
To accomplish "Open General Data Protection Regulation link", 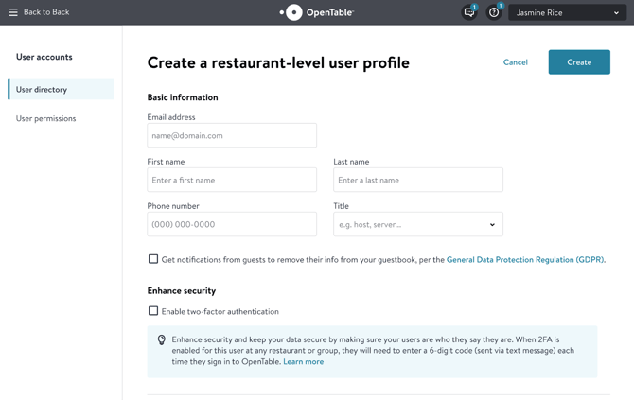I will pyautogui.click(x=525, y=259).
